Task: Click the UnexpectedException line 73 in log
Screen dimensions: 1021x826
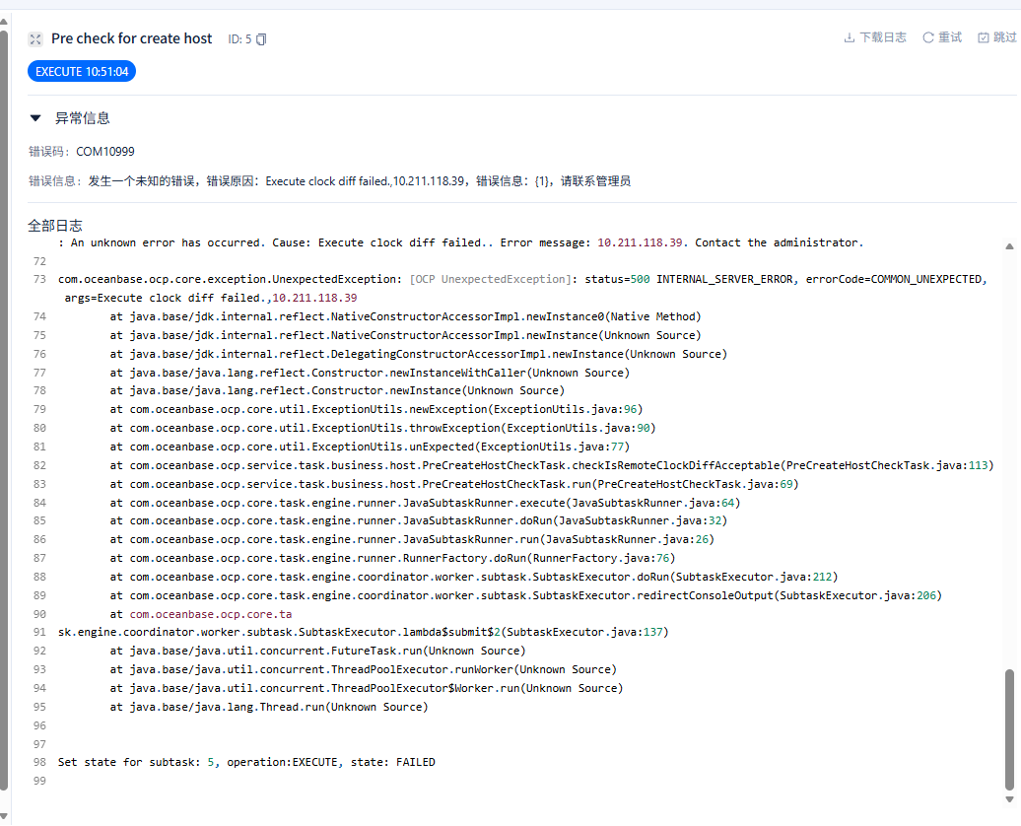Action: coord(522,280)
